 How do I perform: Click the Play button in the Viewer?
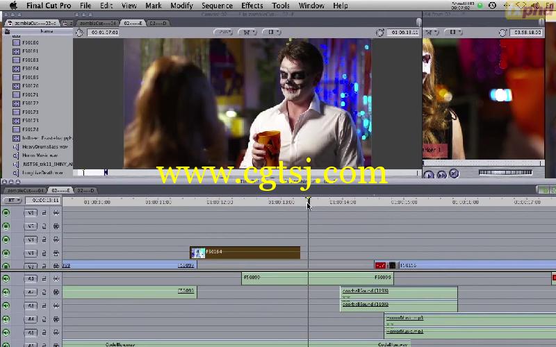(429, 175)
